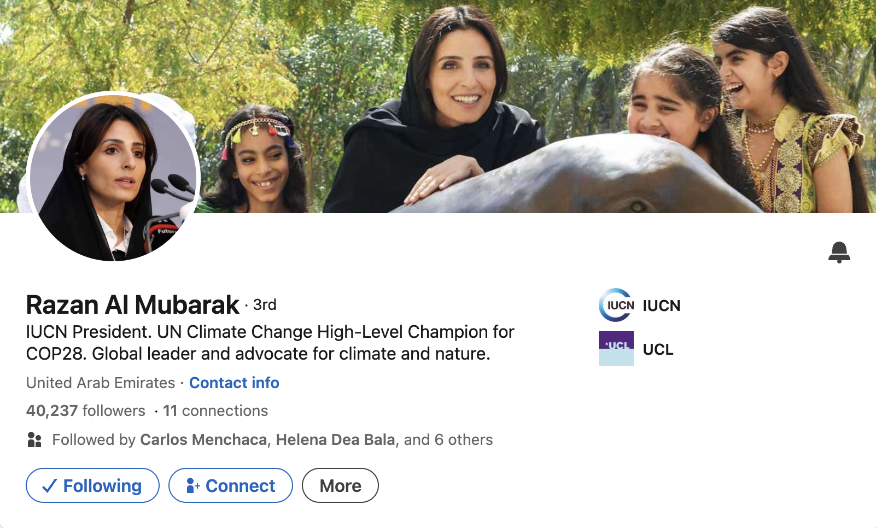Click the mutual followers people icon

(34, 439)
